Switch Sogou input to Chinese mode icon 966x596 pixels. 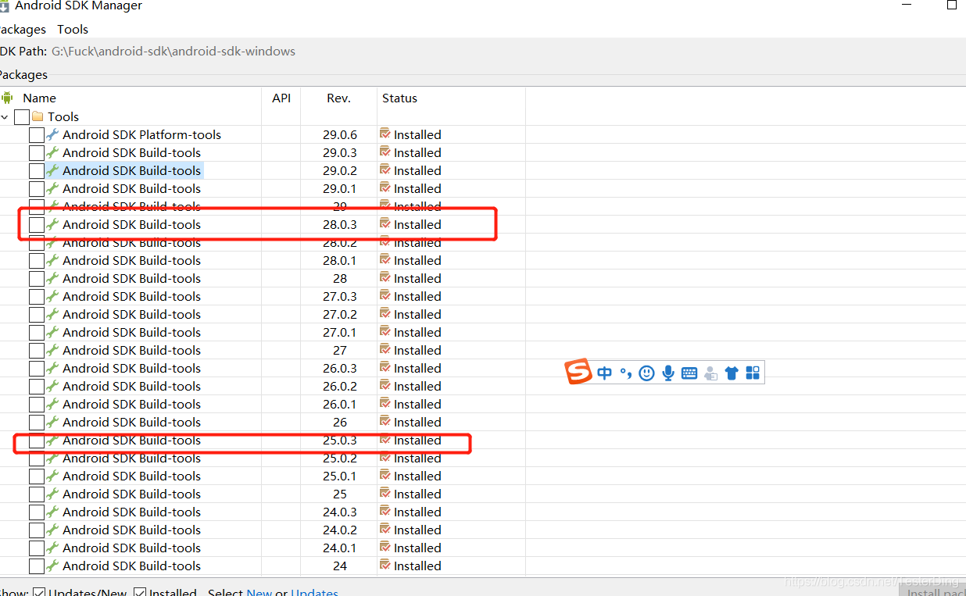(x=604, y=373)
